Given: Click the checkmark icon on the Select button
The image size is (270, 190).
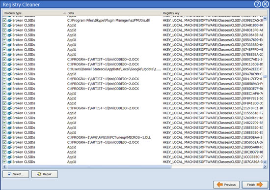Looking at the screenshot, I should tap(9, 174).
